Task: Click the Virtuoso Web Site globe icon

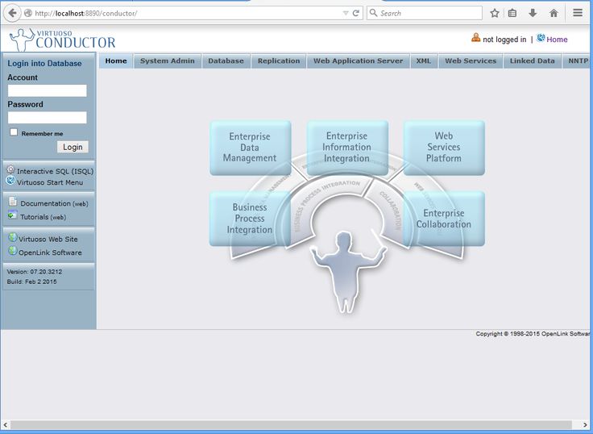Action: point(12,237)
